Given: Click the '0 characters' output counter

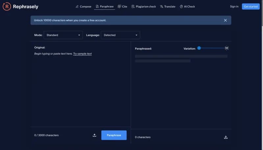Looking at the screenshot, I should pyautogui.click(x=143, y=137).
